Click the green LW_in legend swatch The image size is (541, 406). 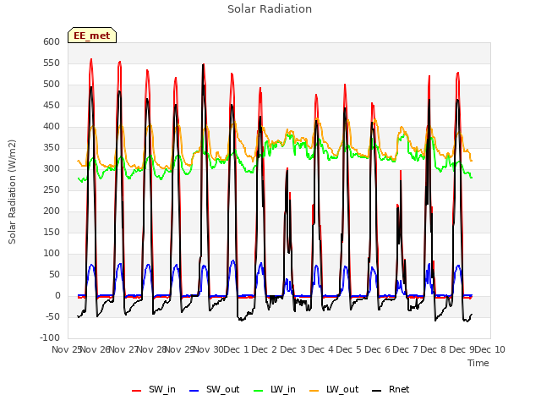point(259,391)
